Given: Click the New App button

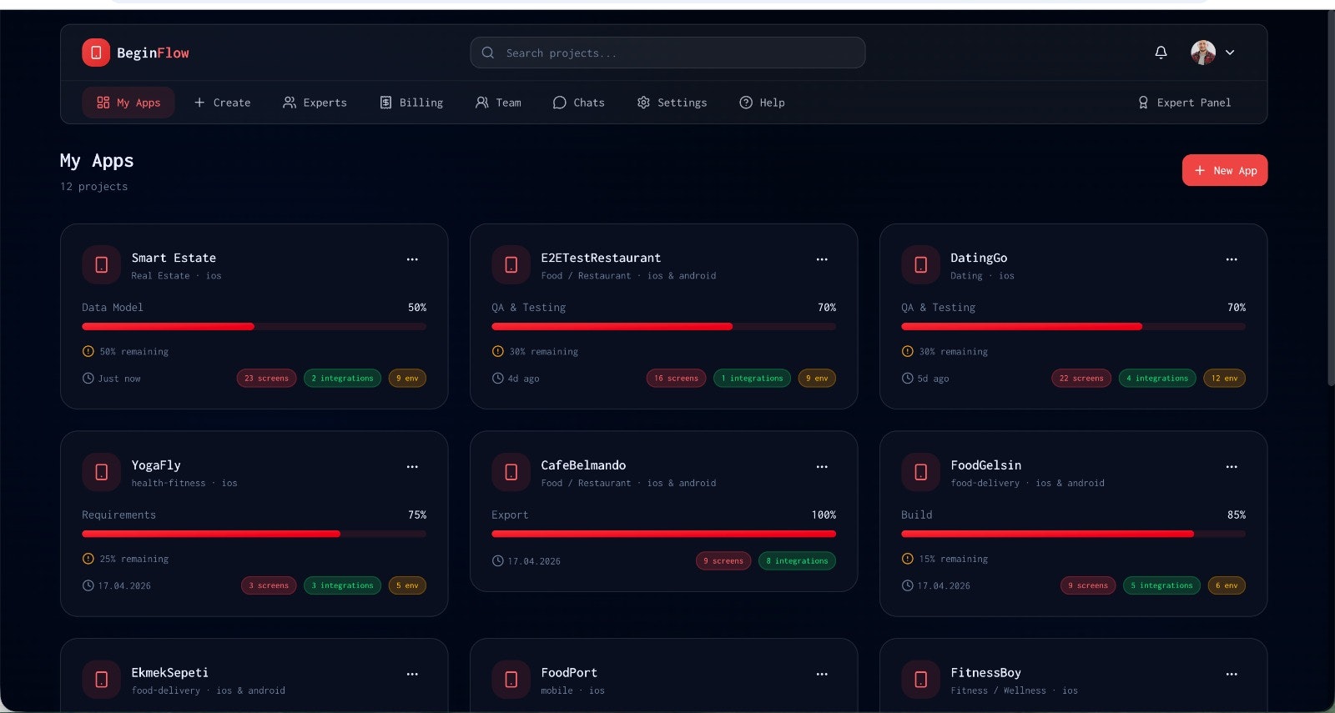Looking at the screenshot, I should click(1225, 170).
